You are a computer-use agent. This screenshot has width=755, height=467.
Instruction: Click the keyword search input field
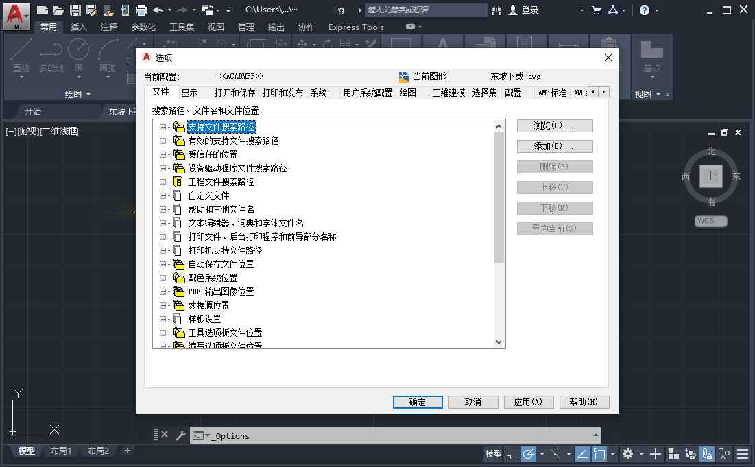click(426, 10)
